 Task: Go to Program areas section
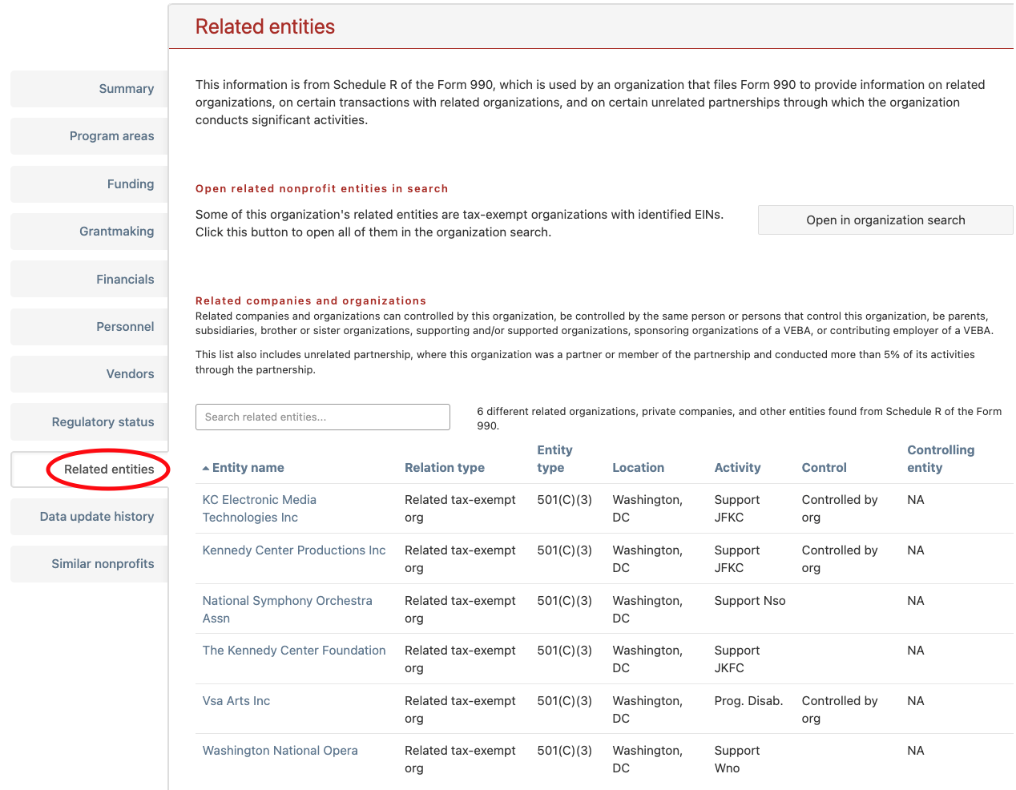(90, 136)
